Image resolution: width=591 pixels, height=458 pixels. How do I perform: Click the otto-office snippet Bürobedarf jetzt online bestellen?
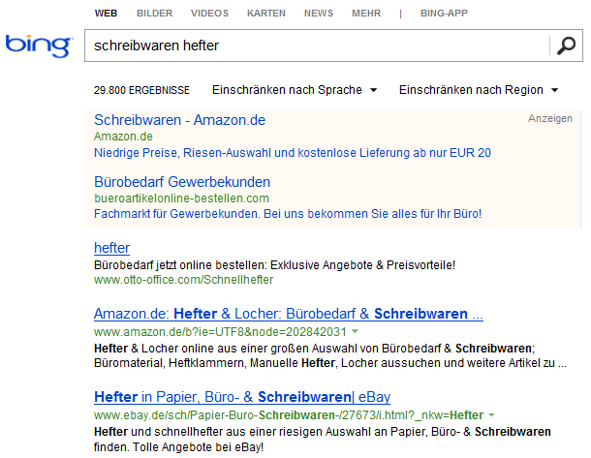[x=275, y=265]
